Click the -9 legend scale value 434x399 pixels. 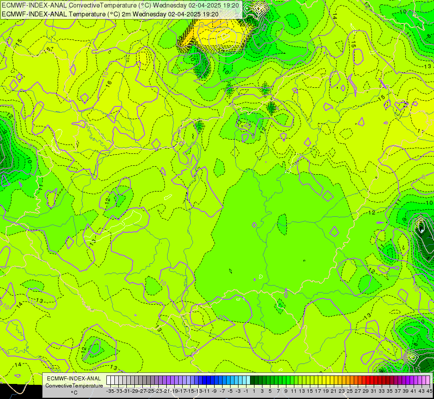(214, 391)
